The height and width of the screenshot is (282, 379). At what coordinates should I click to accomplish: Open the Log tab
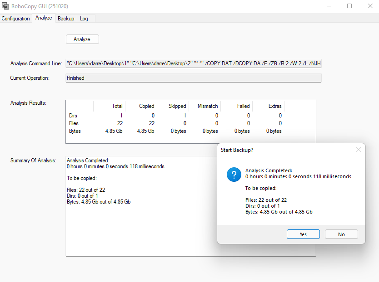pos(84,19)
